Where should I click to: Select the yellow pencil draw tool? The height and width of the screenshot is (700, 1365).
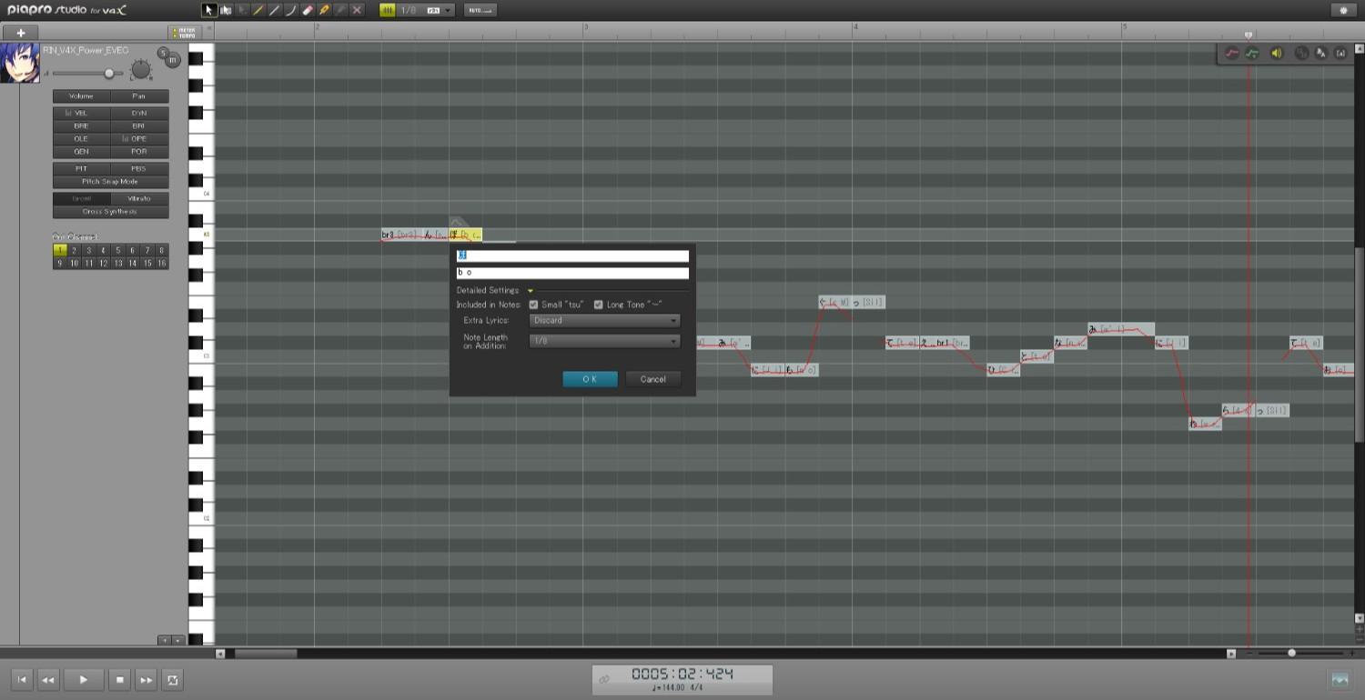[323, 10]
